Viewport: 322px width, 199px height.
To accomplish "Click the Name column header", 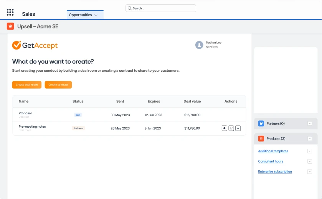I will [x=24, y=101].
